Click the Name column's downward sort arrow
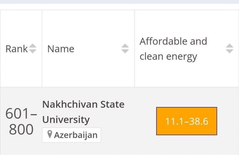This screenshot has height=167, width=239. [125, 51]
